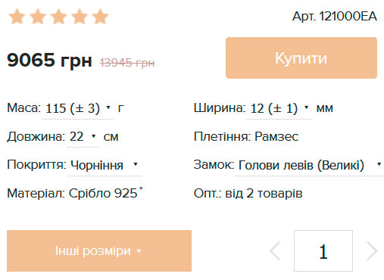Decrease quantity with the left arrow
384x280 pixels.
pos(275,251)
